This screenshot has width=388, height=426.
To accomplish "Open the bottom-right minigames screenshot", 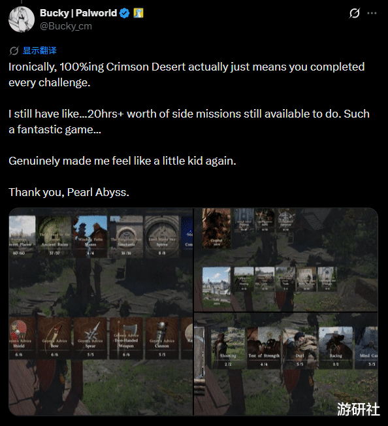I will click(x=286, y=364).
